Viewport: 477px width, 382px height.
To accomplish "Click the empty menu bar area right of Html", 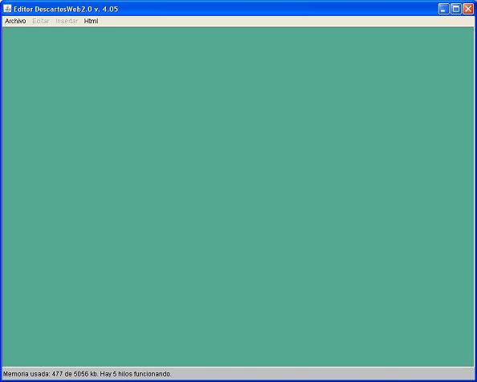I will (286, 21).
